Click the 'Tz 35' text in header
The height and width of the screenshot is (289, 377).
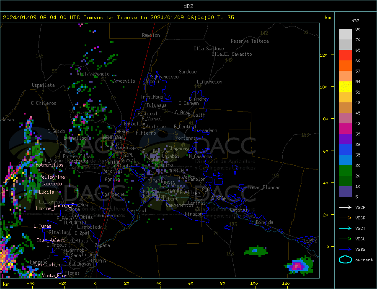tap(225, 18)
